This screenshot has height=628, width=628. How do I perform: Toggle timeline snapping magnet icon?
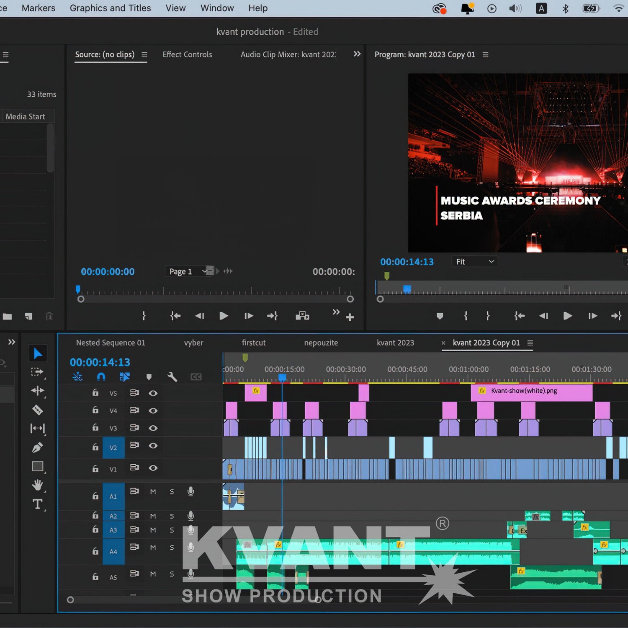(x=101, y=377)
